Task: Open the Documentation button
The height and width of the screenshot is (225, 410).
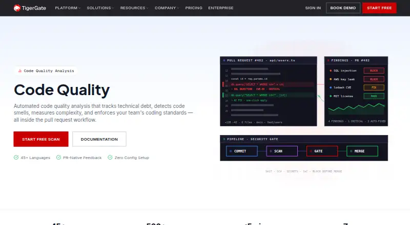Action: (99, 139)
